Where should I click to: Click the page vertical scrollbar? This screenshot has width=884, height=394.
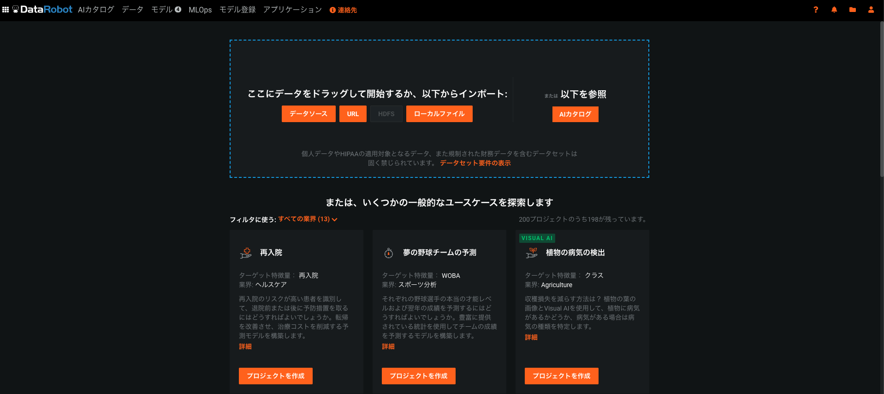(882, 99)
